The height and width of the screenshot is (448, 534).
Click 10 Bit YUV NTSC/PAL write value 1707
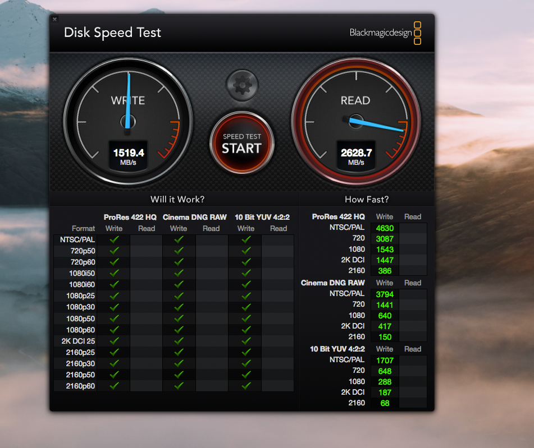click(x=385, y=361)
